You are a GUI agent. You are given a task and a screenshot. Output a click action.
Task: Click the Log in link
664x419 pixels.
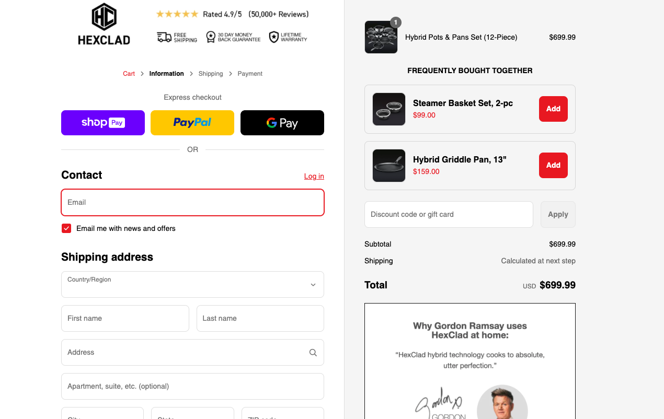[314, 176]
